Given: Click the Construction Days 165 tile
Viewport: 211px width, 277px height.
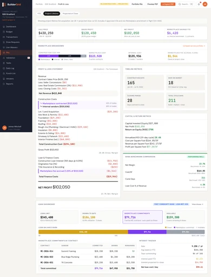Looking at the screenshot, I should coord(144,82).
